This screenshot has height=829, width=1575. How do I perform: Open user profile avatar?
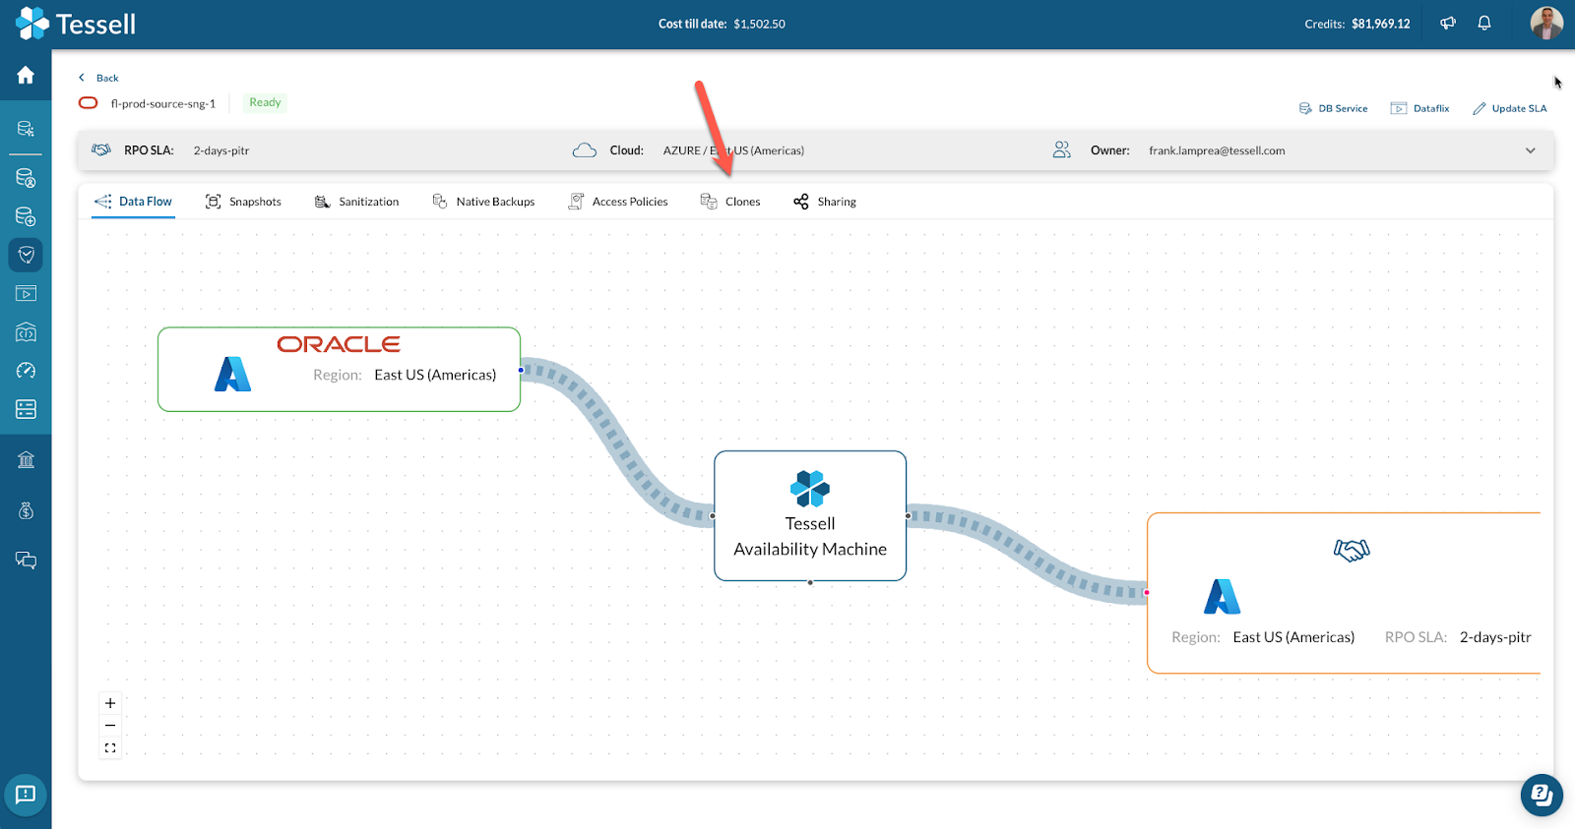click(1546, 23)
